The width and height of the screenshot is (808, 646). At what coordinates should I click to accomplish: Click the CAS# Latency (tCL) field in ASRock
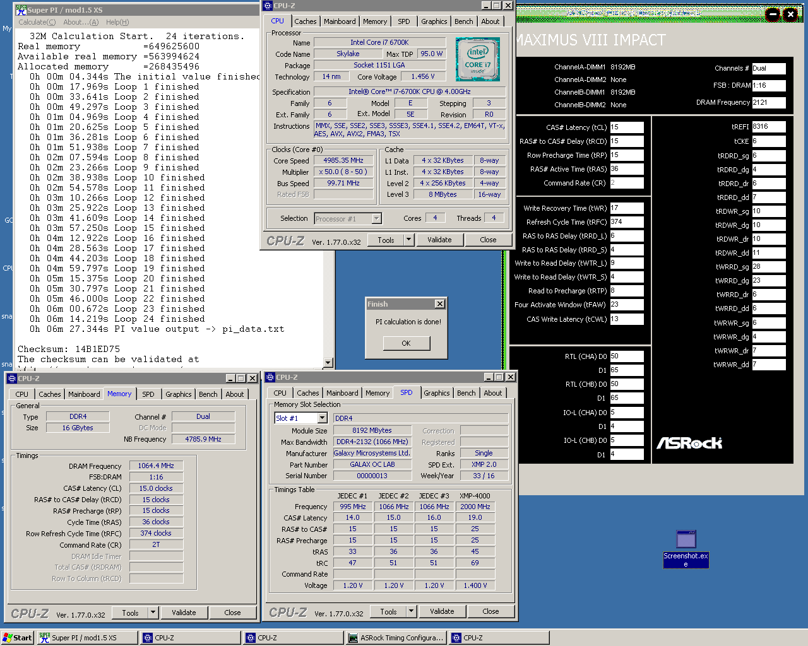[x=627, y=127]
